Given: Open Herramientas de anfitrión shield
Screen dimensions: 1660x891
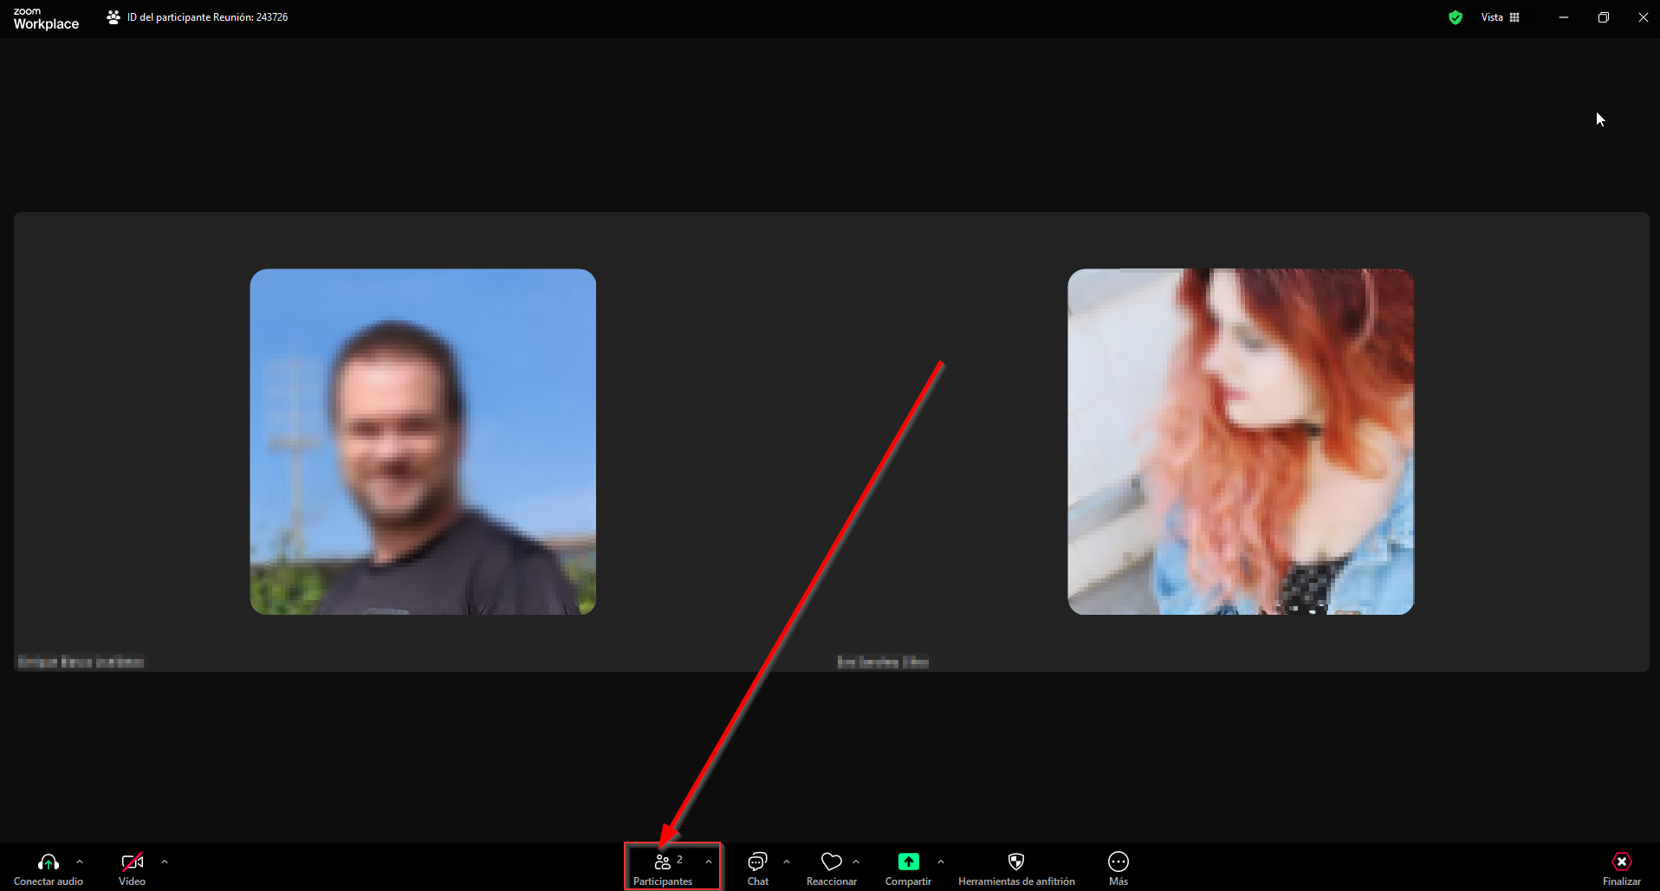Looking at the screenshot, I should point(1016,862).
